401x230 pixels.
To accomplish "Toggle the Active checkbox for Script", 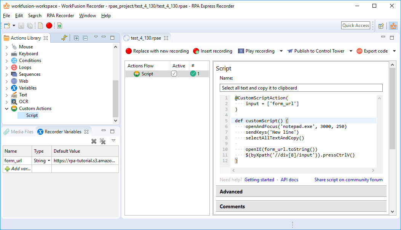I will [x=174, y=73].
